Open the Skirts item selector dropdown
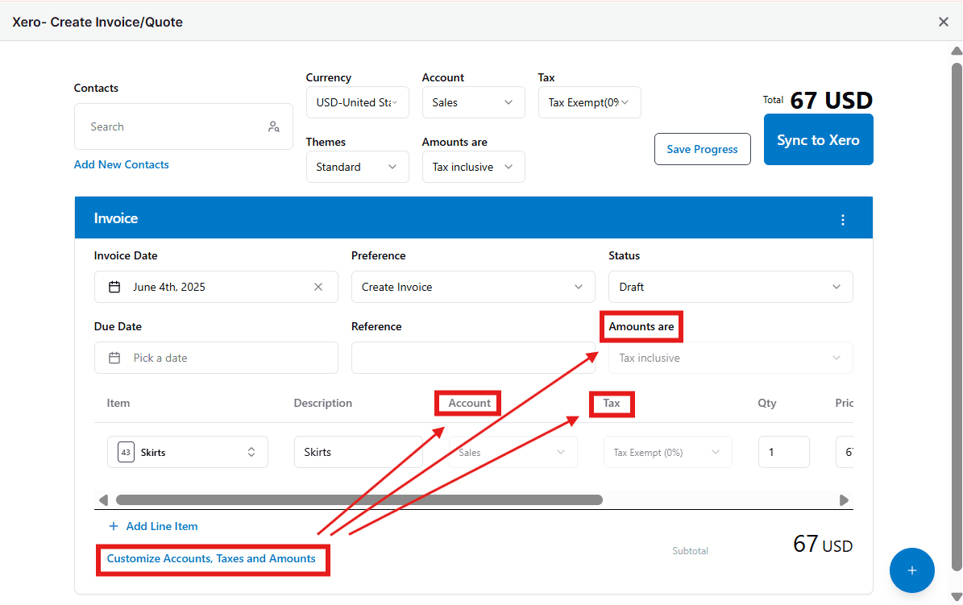Image resolution: width=963 pixels, height=605 pixels. (187, 452)
